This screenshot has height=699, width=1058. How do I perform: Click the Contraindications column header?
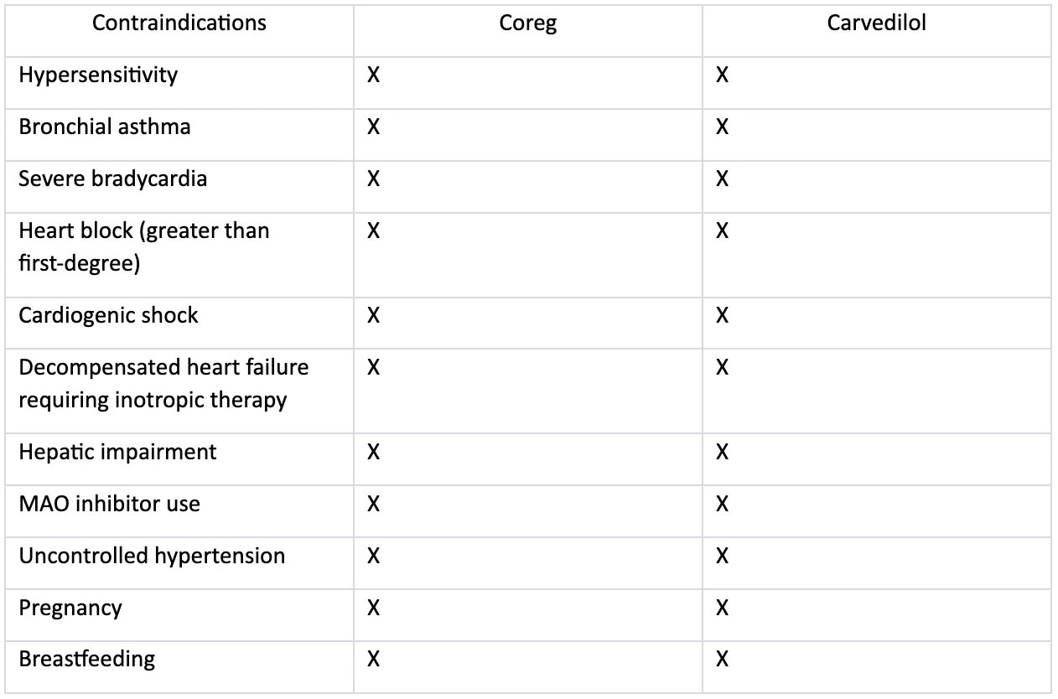click(179, 23)
